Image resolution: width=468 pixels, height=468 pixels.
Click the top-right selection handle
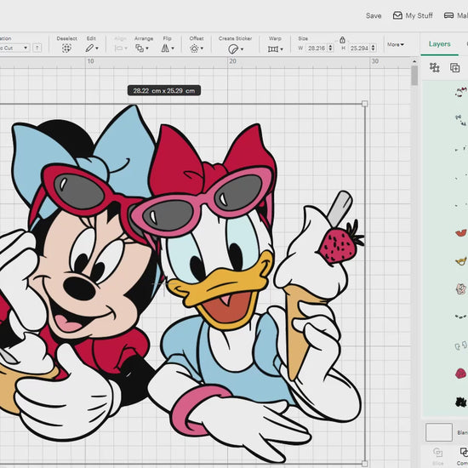coord(364,104)
